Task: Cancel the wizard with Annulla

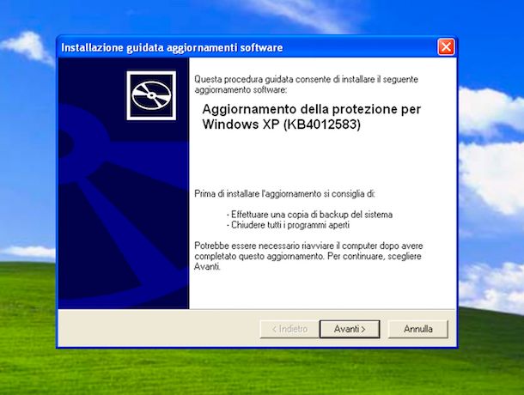Action: [418, 329]
